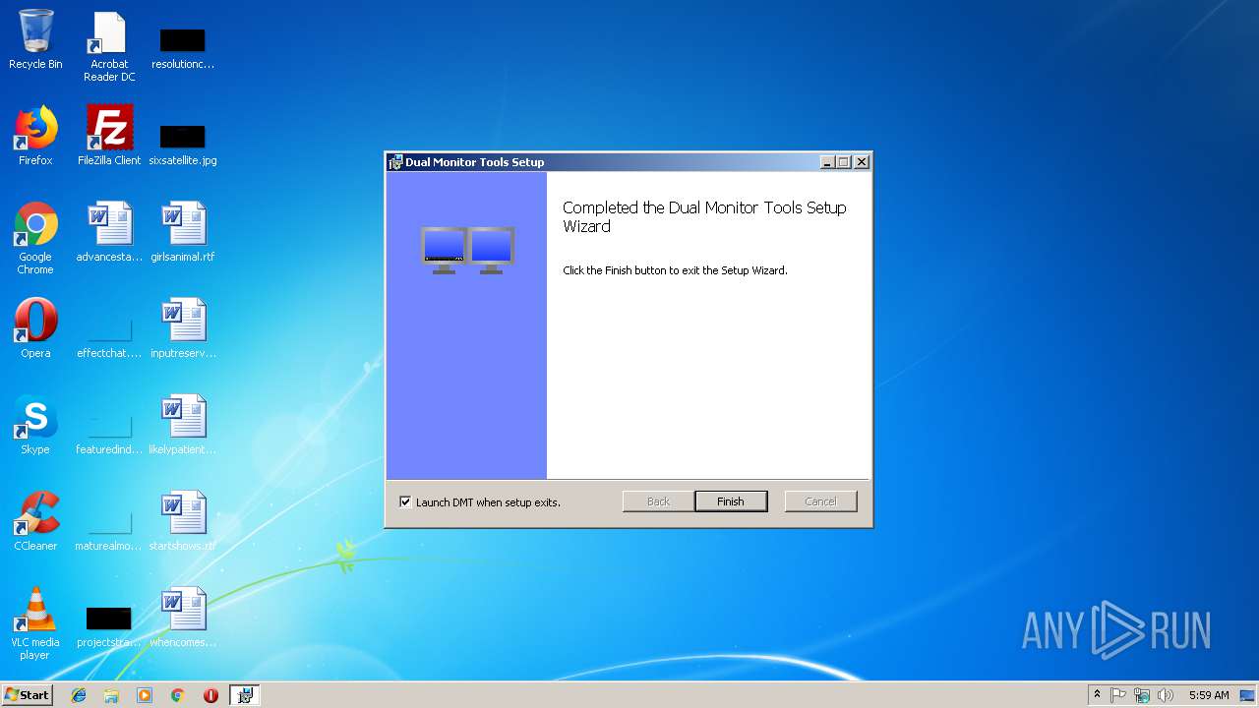Open Action Center flag in tray

[1118, 695]
